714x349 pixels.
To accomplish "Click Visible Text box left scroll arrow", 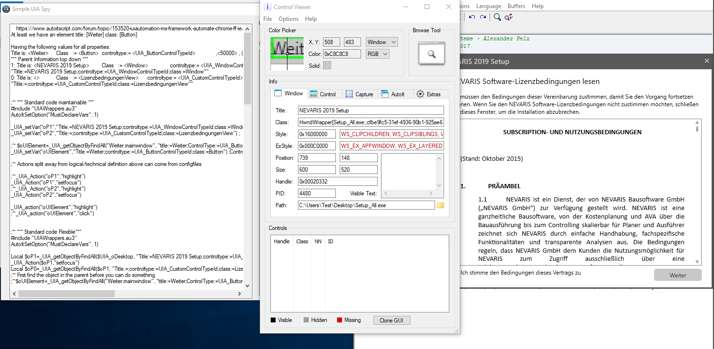I will (385, 193).
